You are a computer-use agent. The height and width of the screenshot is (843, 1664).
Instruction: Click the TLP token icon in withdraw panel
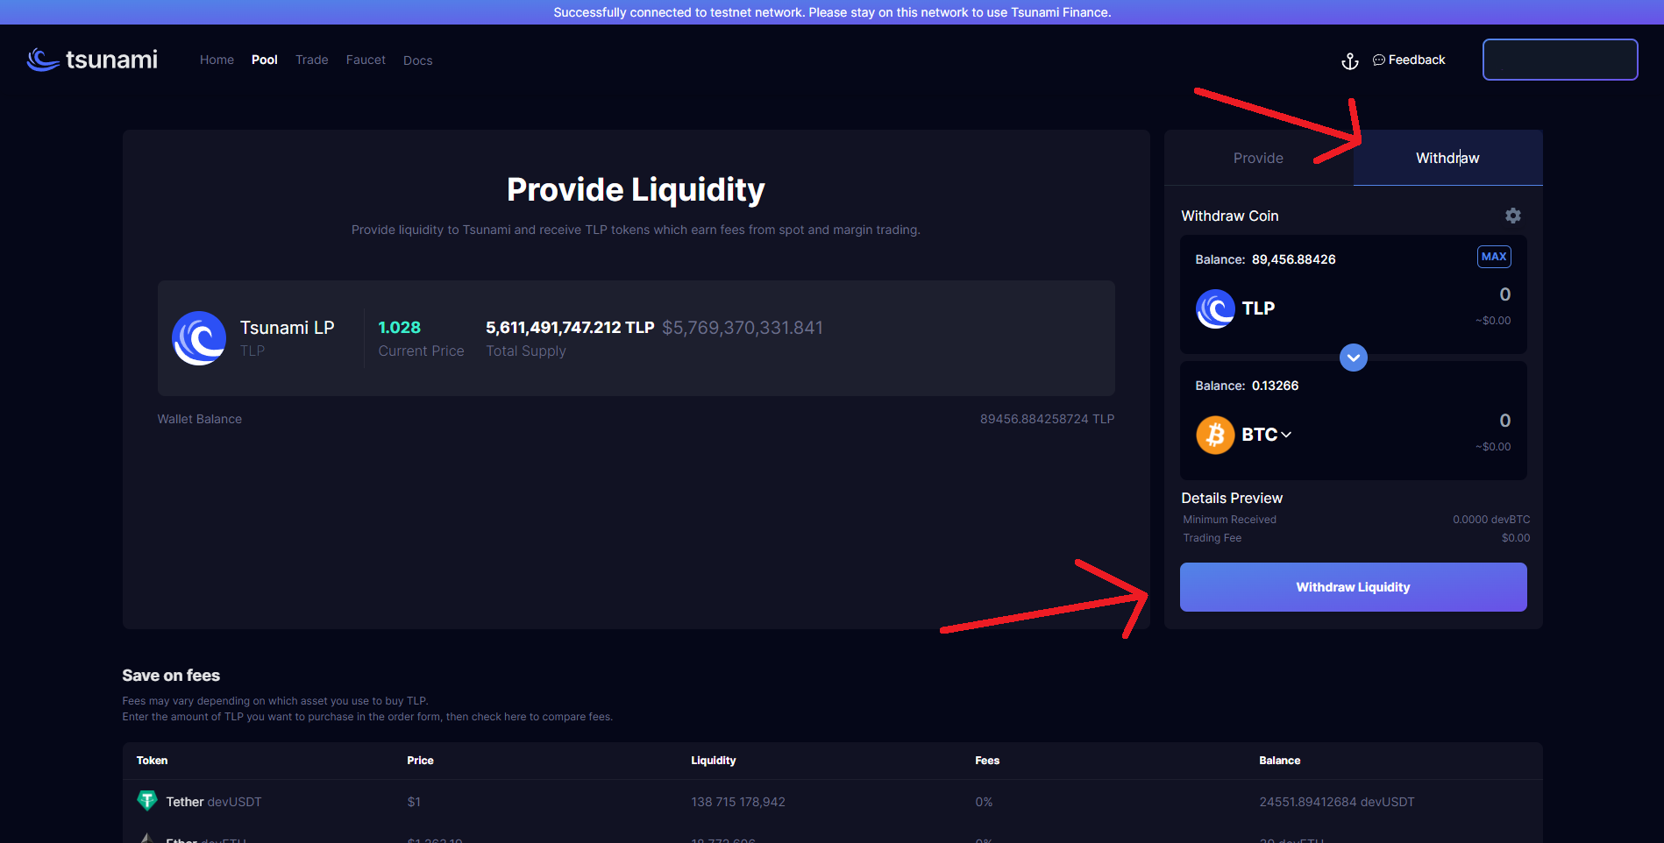coord(1215,308)
